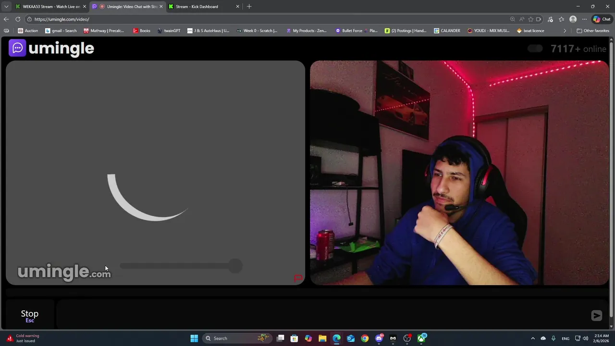The height and width of the screenshot is (346, 615).
Task: Open the Xbox app from taskbar
Action: pyautogui.click(x=421, y=338)
